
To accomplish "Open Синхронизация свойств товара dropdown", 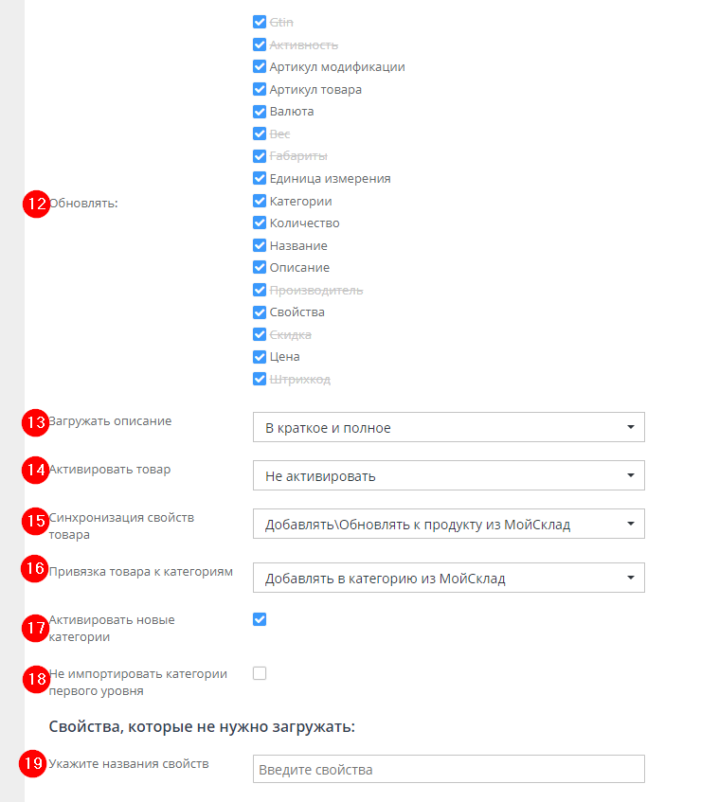I will coord(448,525).
